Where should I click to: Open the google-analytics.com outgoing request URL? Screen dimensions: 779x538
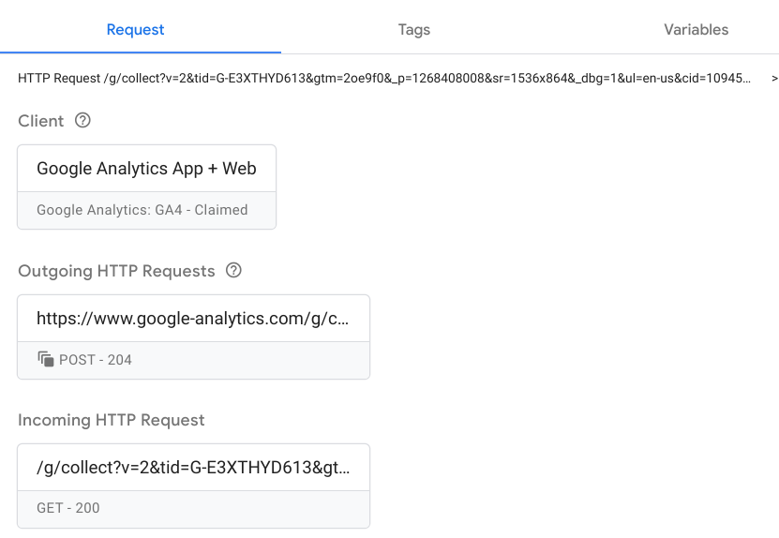pyautogui.click(x=193, y=319)
